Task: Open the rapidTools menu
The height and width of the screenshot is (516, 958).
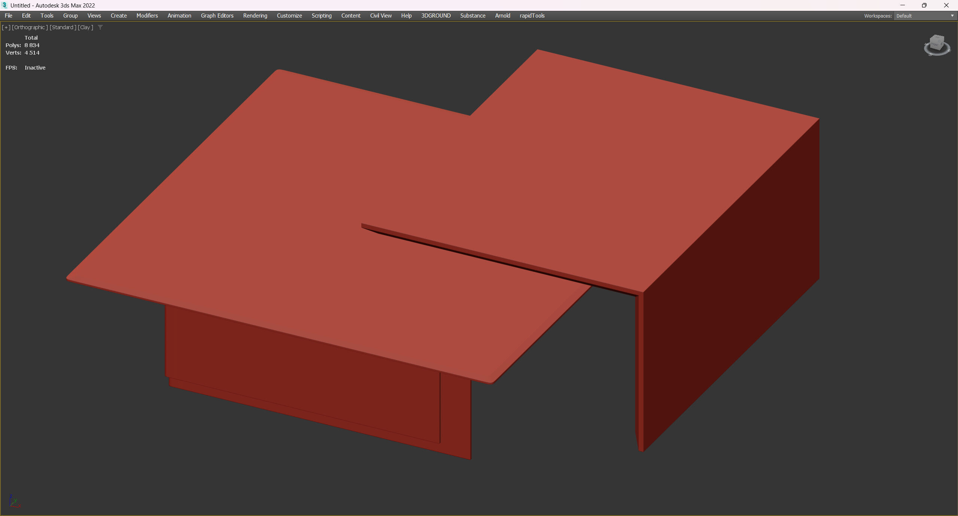Action: point(532,16)
